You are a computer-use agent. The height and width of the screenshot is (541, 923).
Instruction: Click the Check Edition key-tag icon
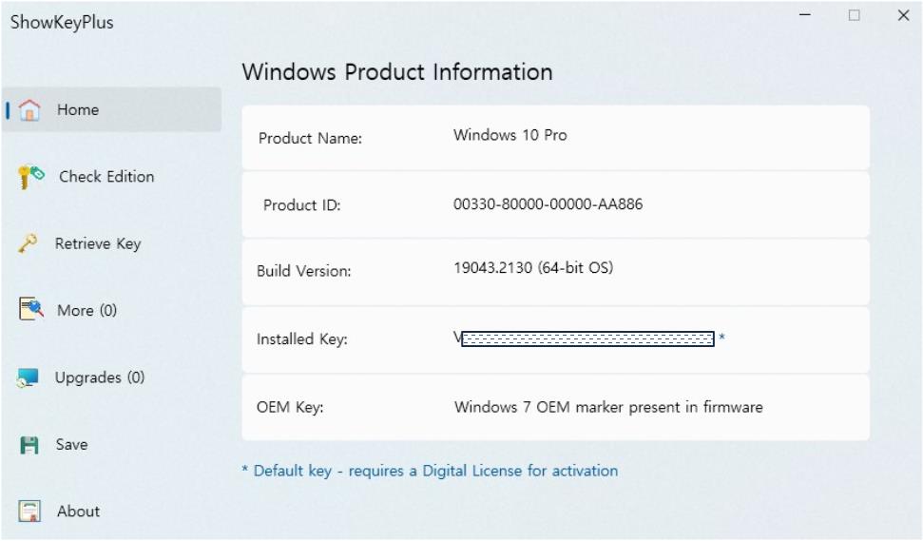[30, 177]
